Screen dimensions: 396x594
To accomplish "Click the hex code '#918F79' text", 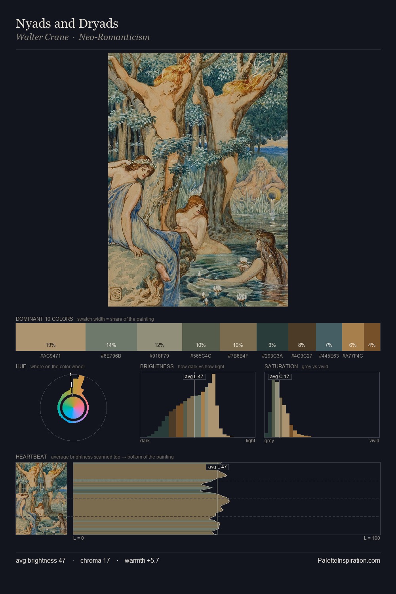I will coord(160,356).
